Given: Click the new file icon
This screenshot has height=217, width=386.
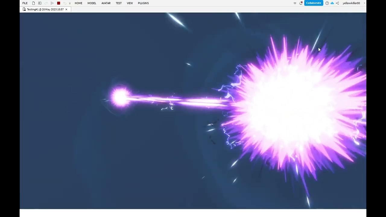Looking at the screenshot, I should [33, 3].
